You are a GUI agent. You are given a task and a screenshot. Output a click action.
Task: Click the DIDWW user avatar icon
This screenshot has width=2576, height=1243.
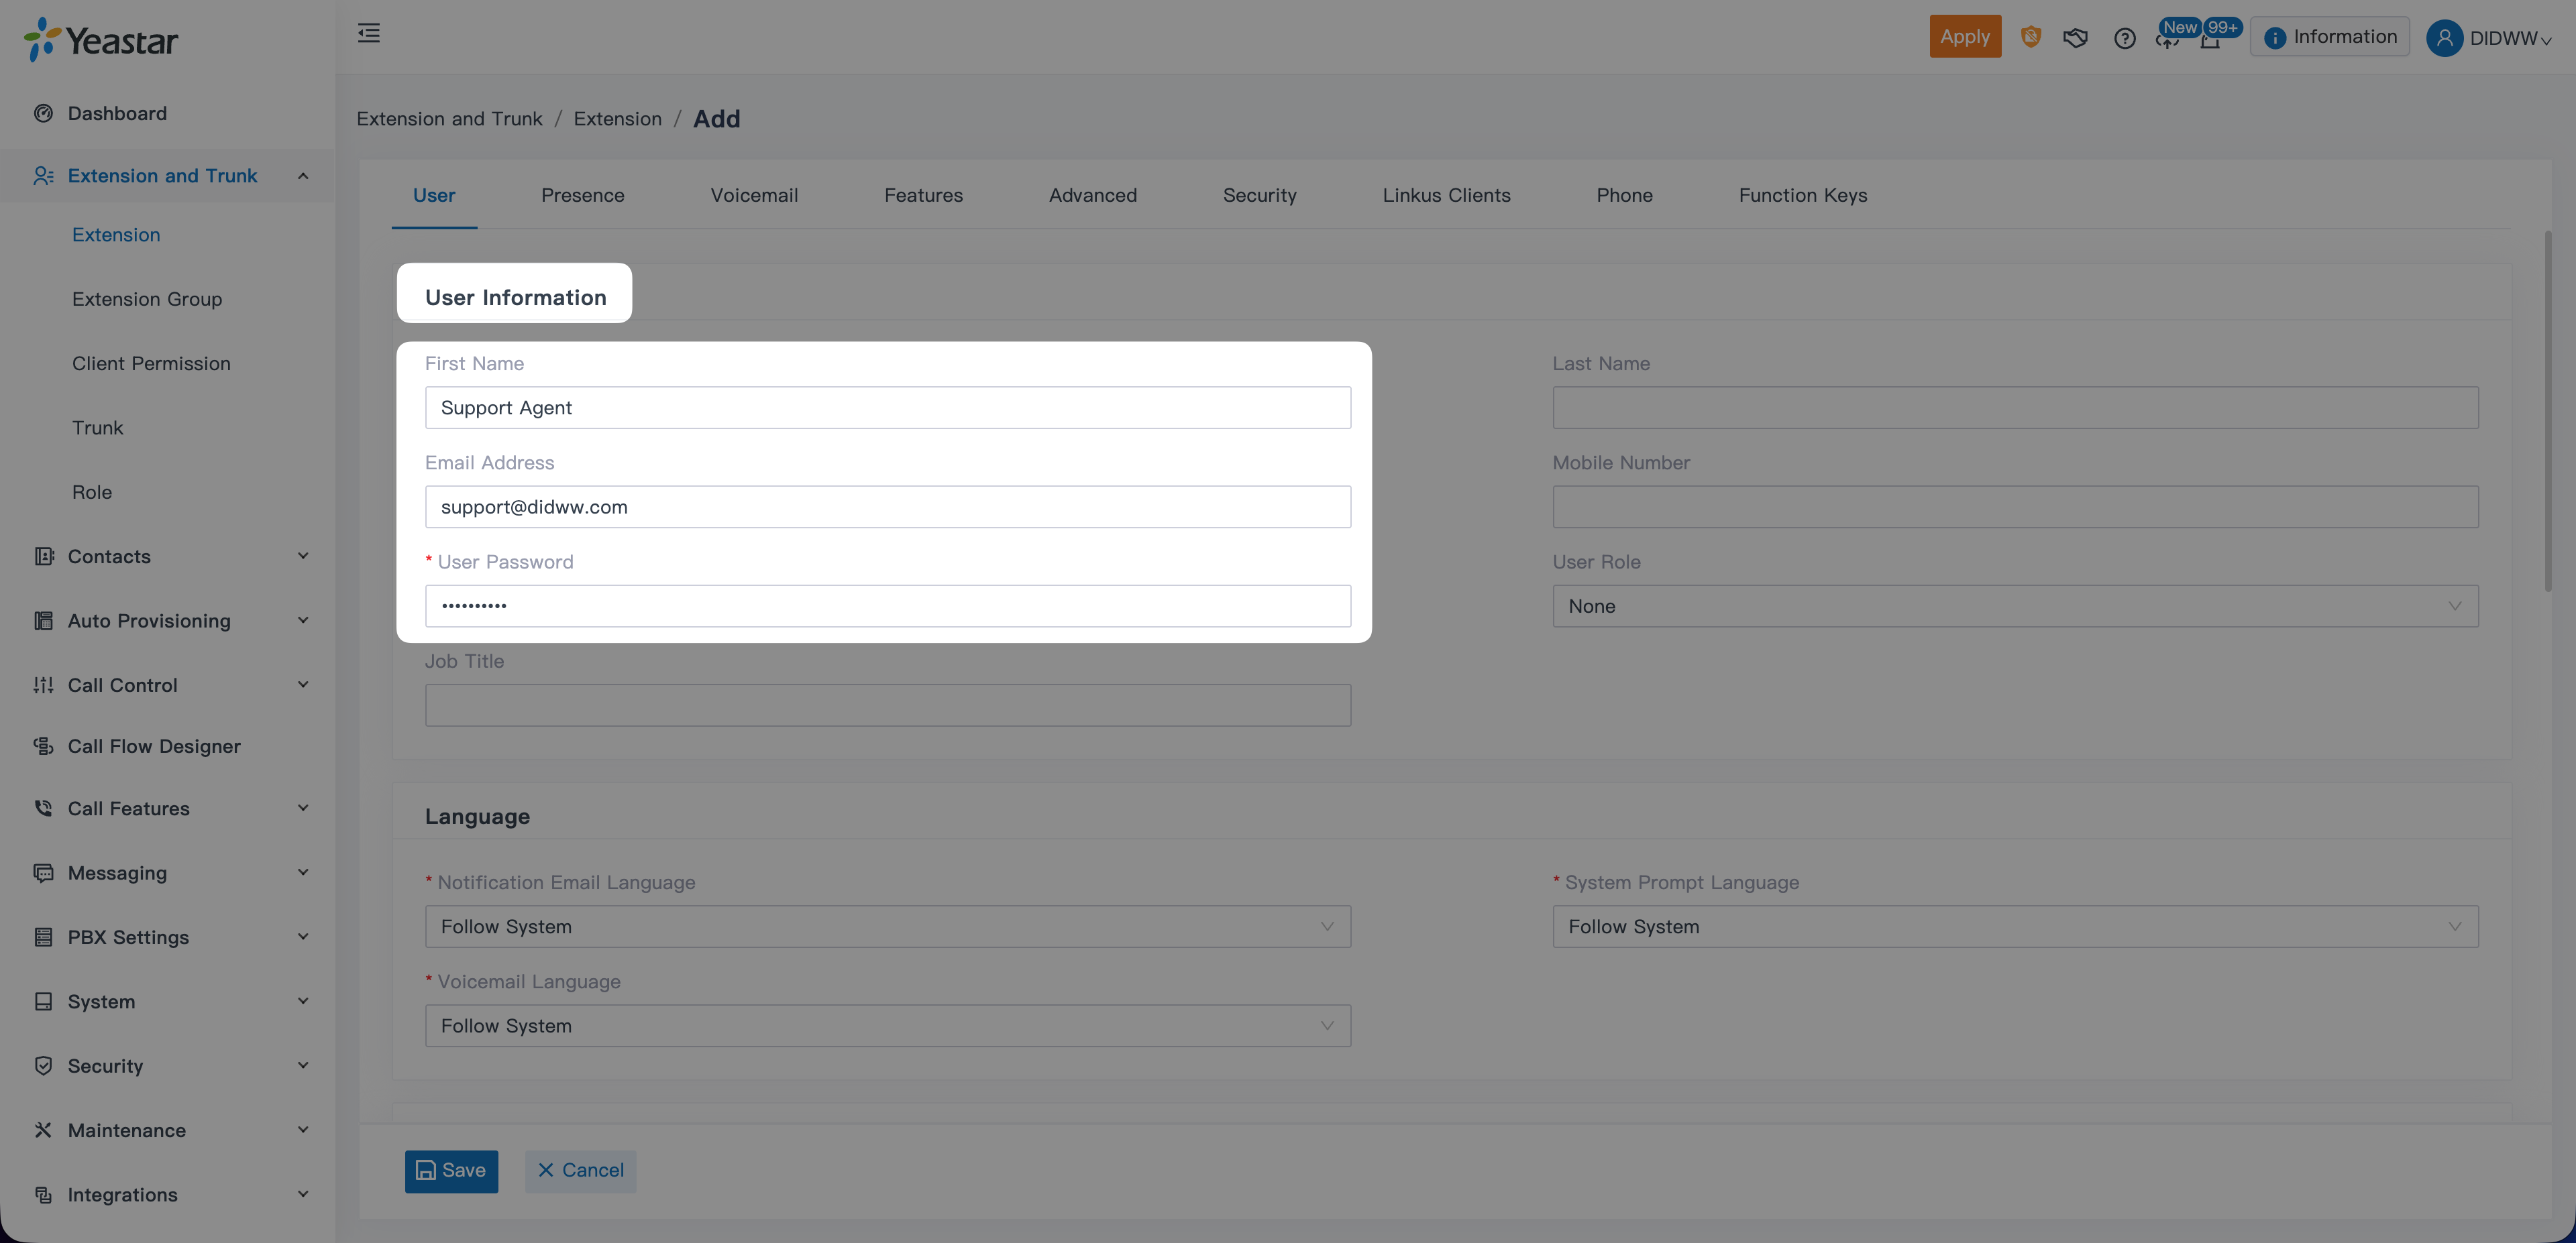2444,38
